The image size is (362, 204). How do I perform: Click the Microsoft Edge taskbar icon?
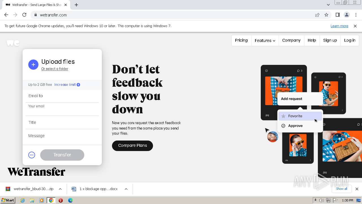[70, 200]
